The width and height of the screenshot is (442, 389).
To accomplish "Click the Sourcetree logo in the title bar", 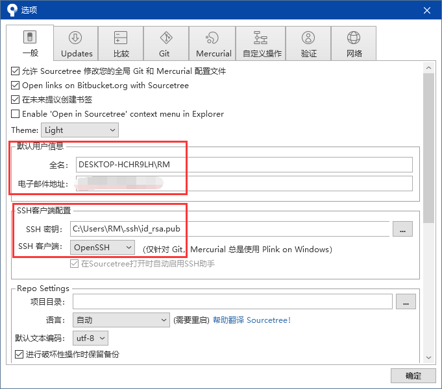I will 12,10.
